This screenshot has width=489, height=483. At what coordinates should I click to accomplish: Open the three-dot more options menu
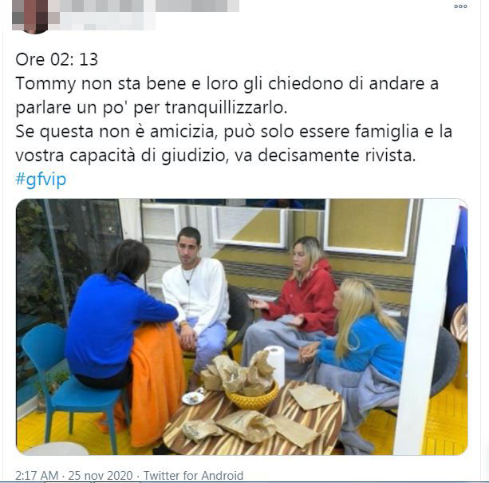(x=460, y=6)
